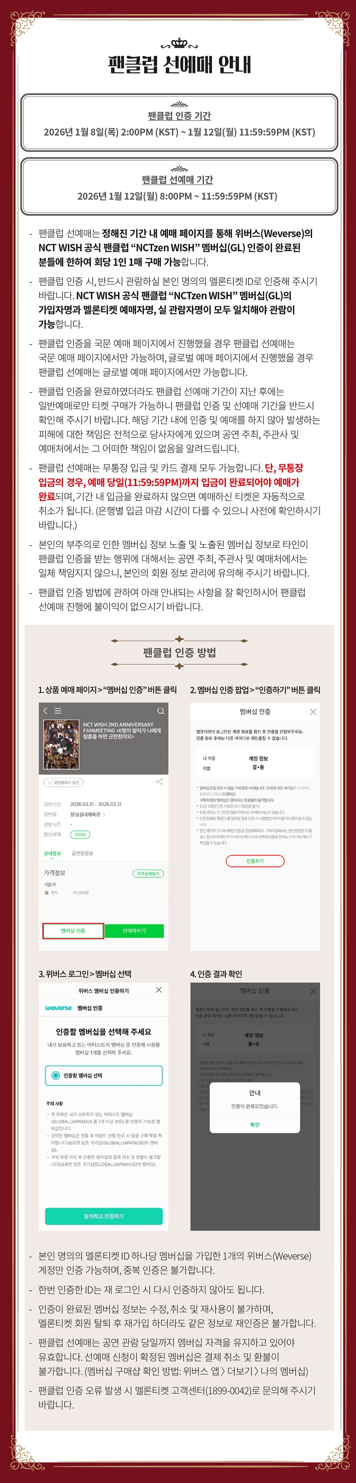Toggle the 공연플래너 담기 check button
The image size is (356, 1483).
click(x=64, y=782)
